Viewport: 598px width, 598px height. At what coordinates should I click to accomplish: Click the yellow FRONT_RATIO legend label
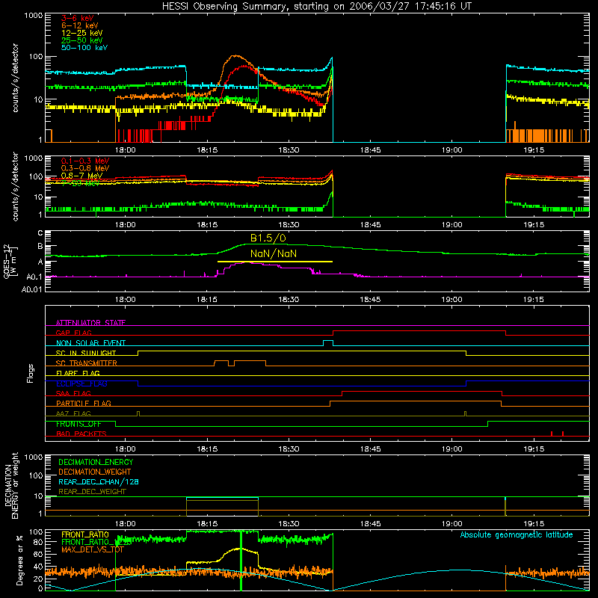tap(85, 534)
